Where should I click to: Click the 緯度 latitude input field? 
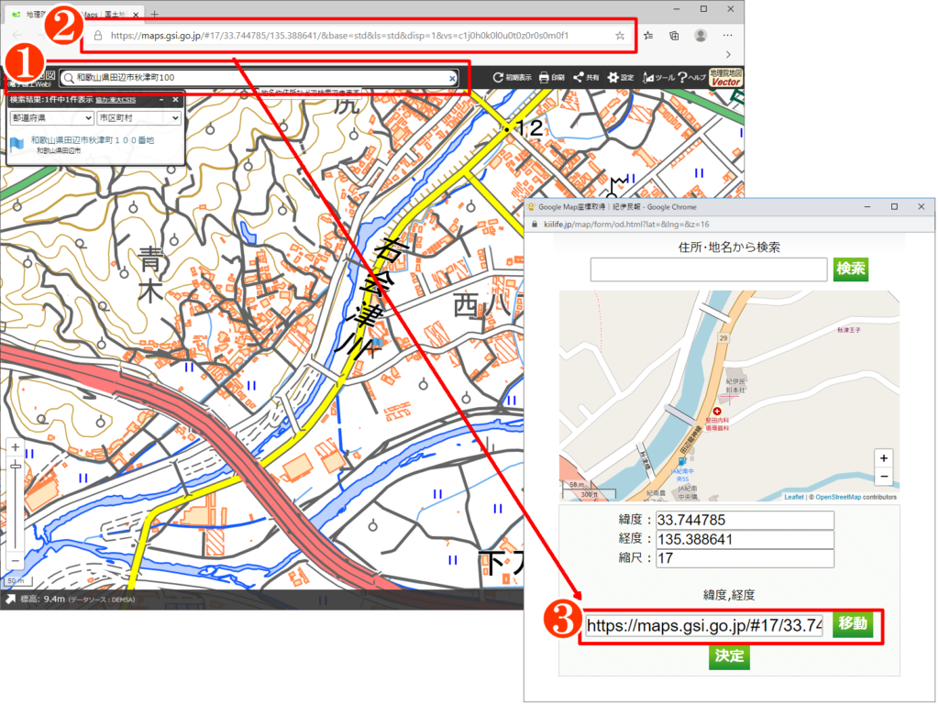(745, 520)
